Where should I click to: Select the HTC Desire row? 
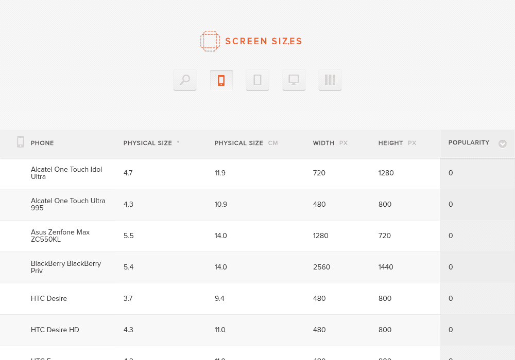coord(220,299)
